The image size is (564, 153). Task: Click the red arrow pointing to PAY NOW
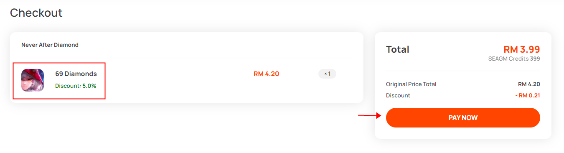[x=370, y=116]
